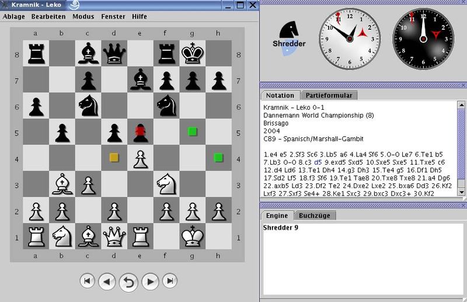The height and width of the screenshot is (302, 467).
Task: Open the Ablage menu
Action: pos(14,16)
